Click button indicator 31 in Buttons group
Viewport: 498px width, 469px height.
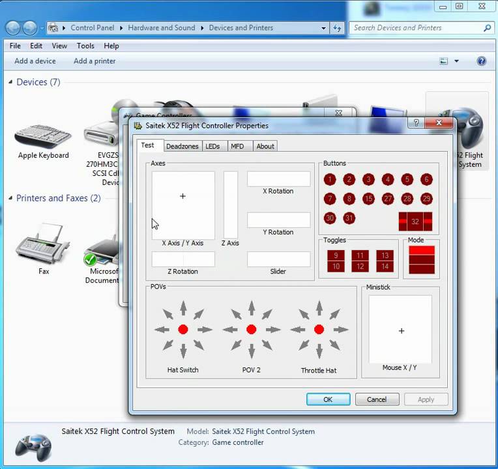click(349, 218)
